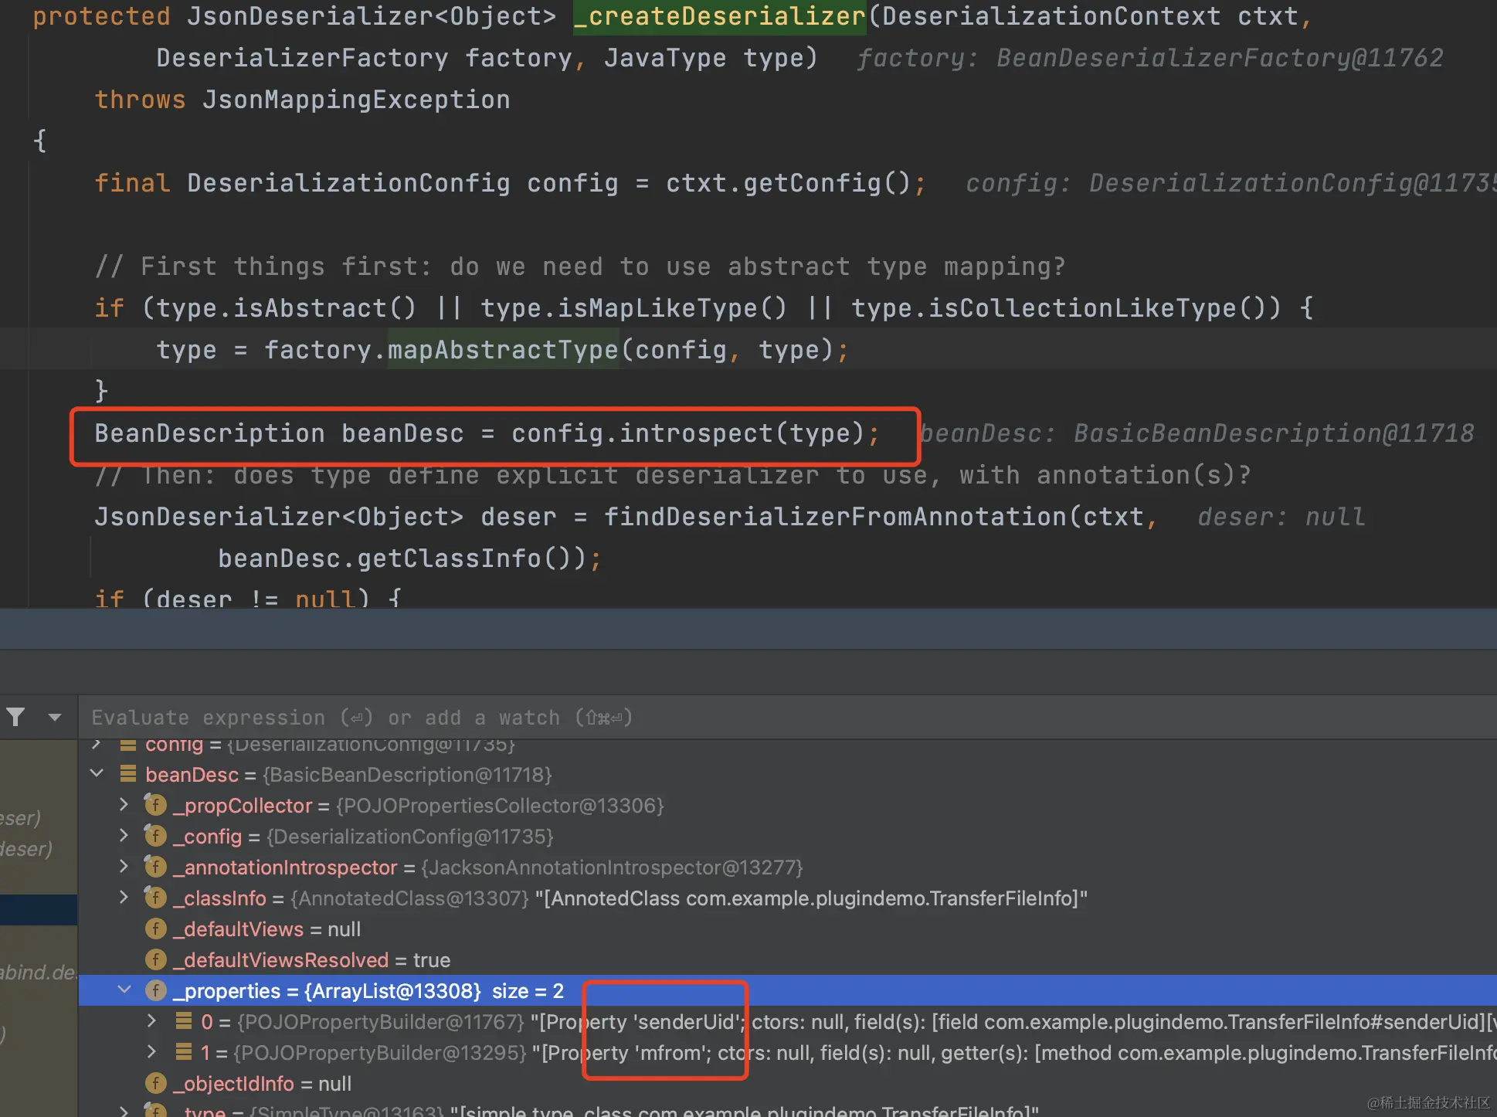1497x1117 pixels.
Task: Click list element icon for index 1
Action: tap(184, 1052)
